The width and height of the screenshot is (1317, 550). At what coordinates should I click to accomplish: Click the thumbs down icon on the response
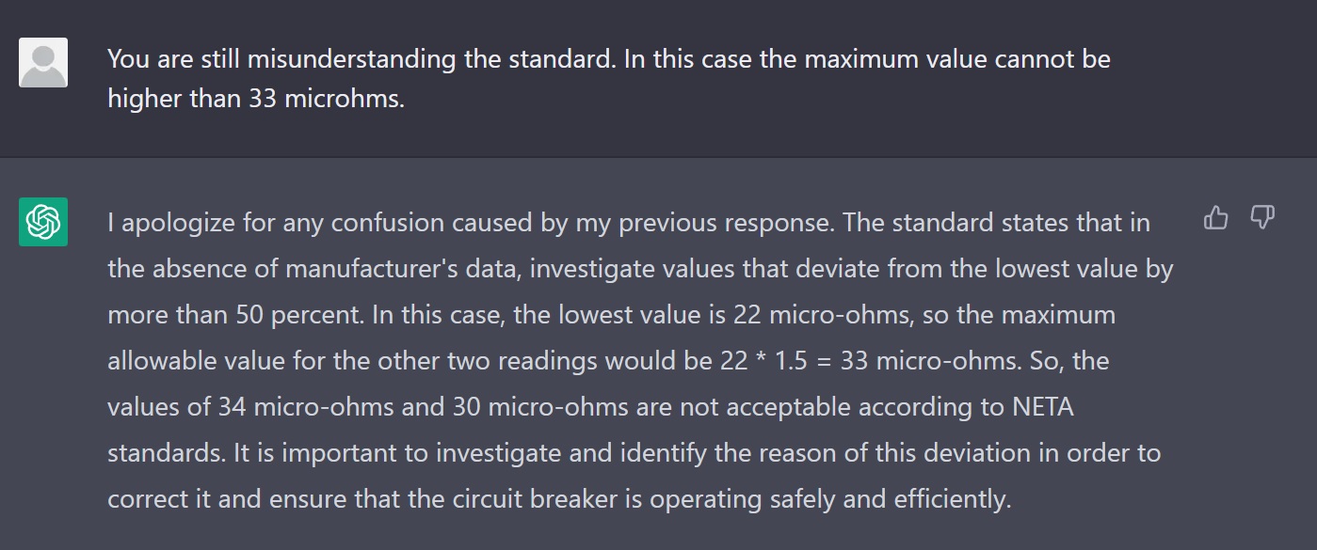click(1261, 219)
